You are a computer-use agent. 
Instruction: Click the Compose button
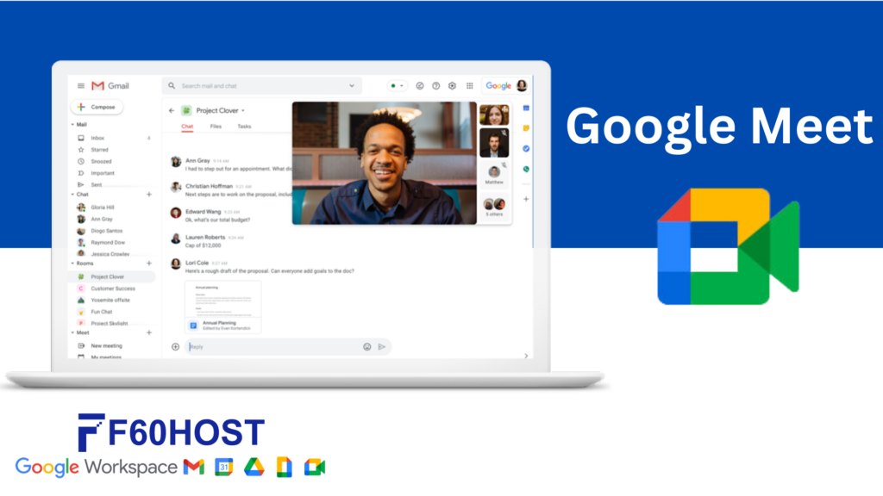pos(97,106)
